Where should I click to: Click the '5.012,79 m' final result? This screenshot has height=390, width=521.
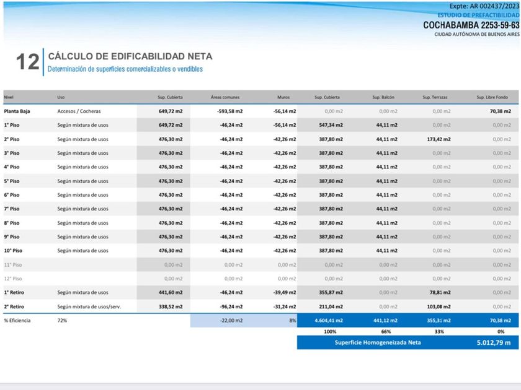(494, 342)
